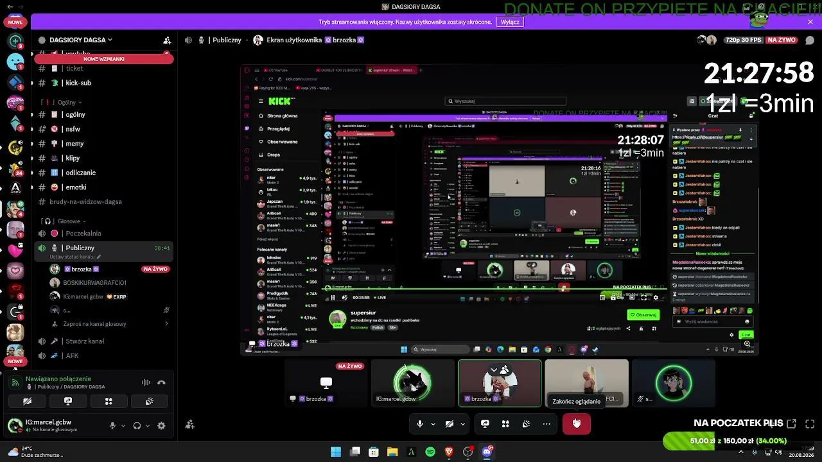The width and height of the screenshot is (822, 462).
Task: Open microphone options arrow in call control bar
Action: pyautogui.click(x=433, y=424)
